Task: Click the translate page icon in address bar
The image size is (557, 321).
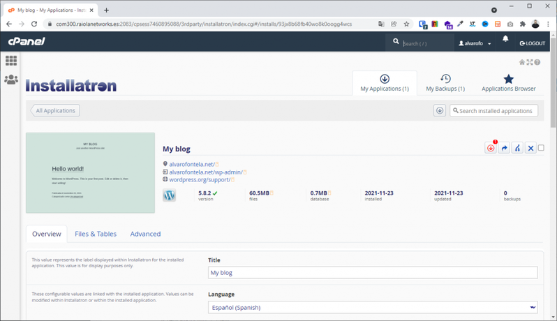Action: click(x=381, y=24)
